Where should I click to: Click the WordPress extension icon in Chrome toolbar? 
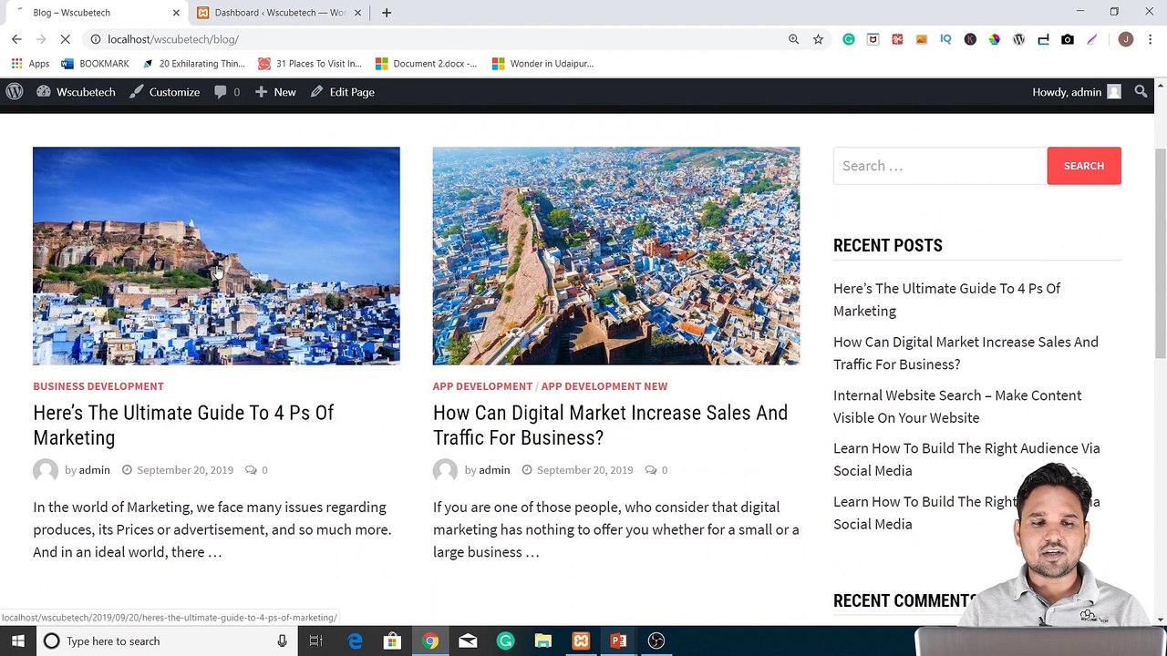(x=1018, y=39)
